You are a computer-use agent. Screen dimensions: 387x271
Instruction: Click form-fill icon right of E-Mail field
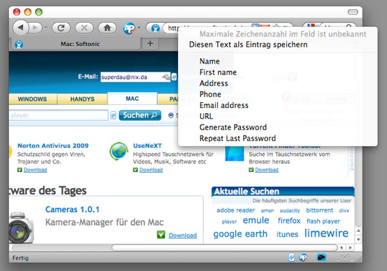(174, 77)
